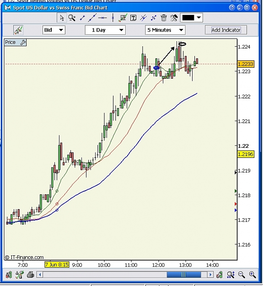263x286 pixels.
Task: Select the zoom magnifier tool in top toolbar
Action: click(x=72, y=18)
